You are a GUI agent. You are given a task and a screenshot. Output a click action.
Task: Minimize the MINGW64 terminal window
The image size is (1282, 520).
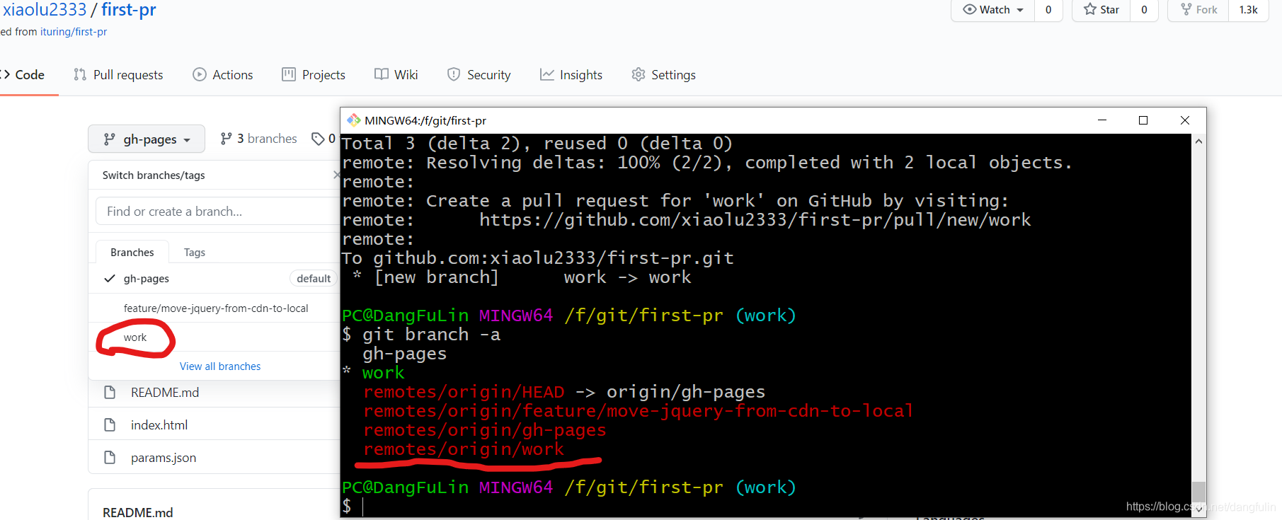coord(1102,120)
